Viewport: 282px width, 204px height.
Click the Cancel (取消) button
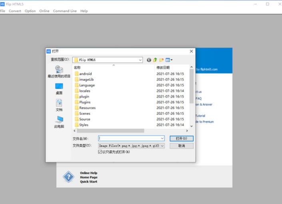181,146
